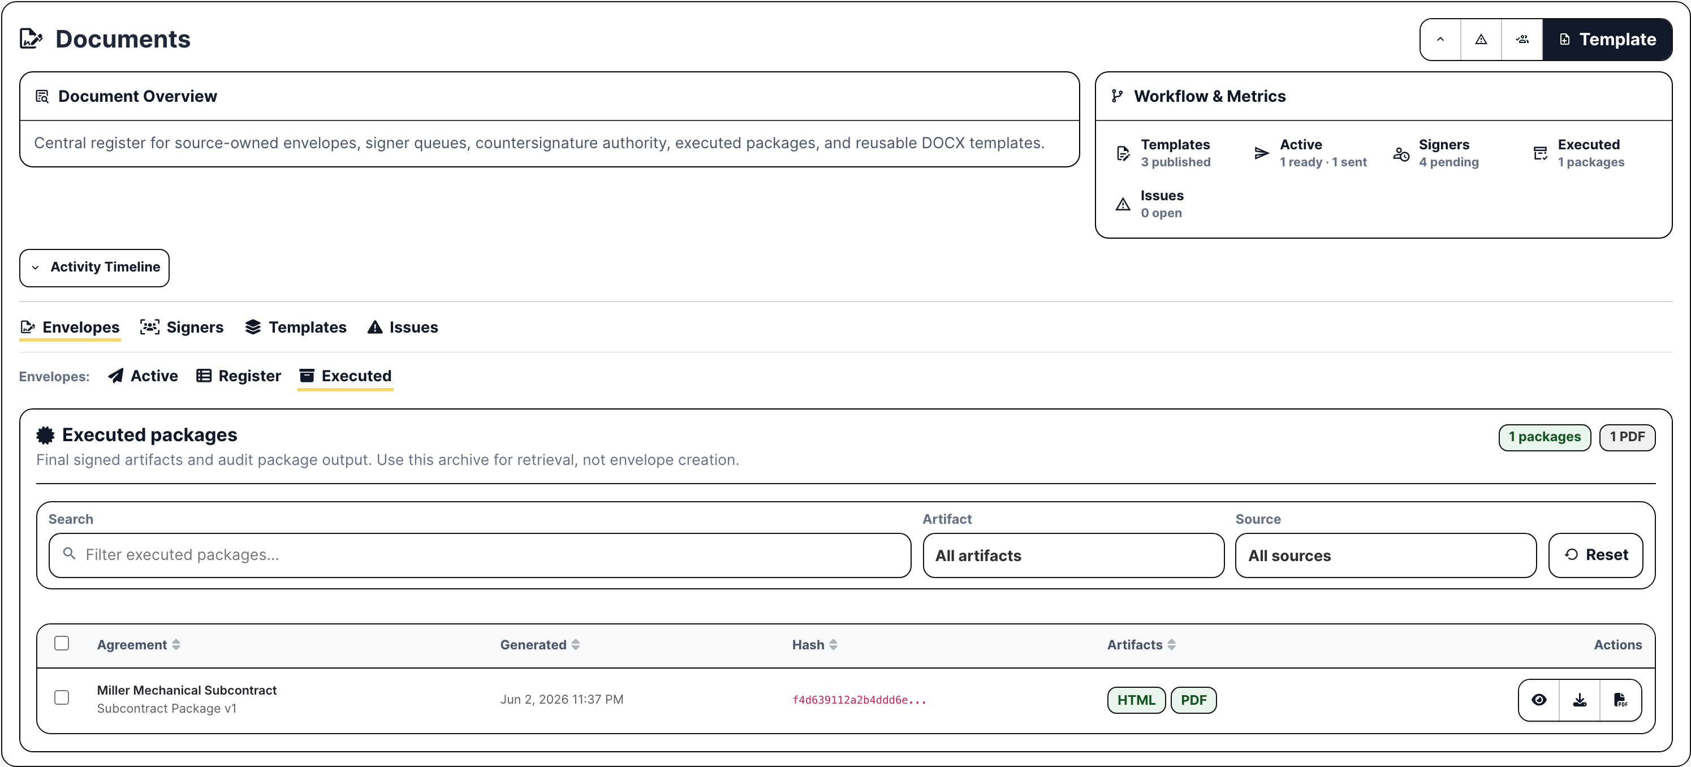
Task: Download the Miller Mechanical package
Action: pyautogui.click(x=1580, y=700)
